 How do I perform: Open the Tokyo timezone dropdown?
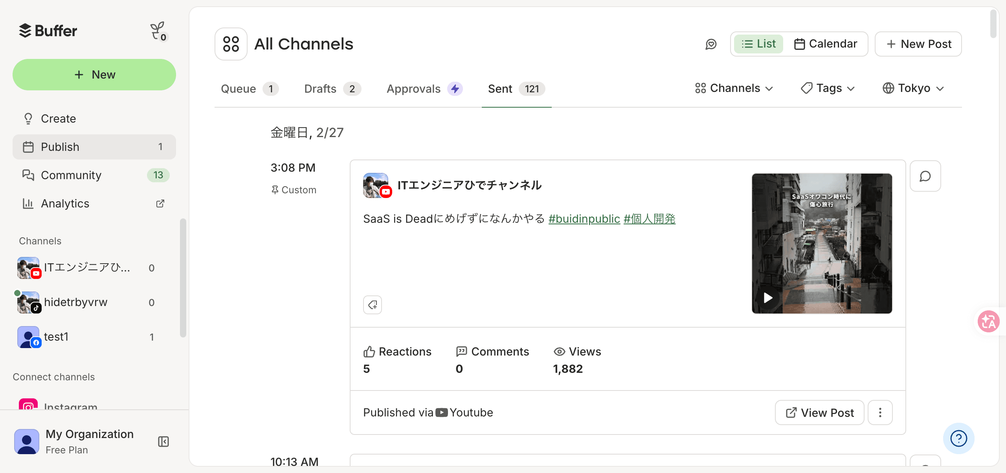coord(912,88)
